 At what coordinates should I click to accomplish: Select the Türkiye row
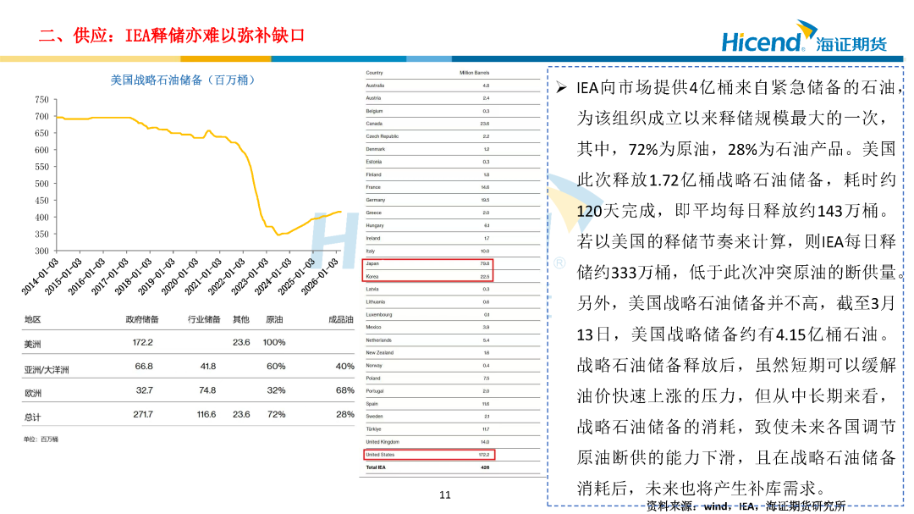pos(452,429)
